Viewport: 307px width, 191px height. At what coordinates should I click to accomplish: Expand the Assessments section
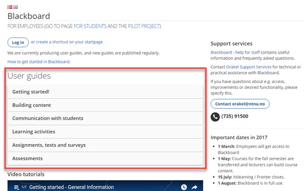(105, 158)
